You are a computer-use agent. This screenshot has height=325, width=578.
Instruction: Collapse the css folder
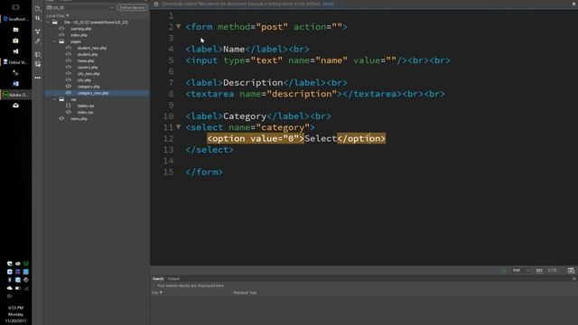pos(55,99)
